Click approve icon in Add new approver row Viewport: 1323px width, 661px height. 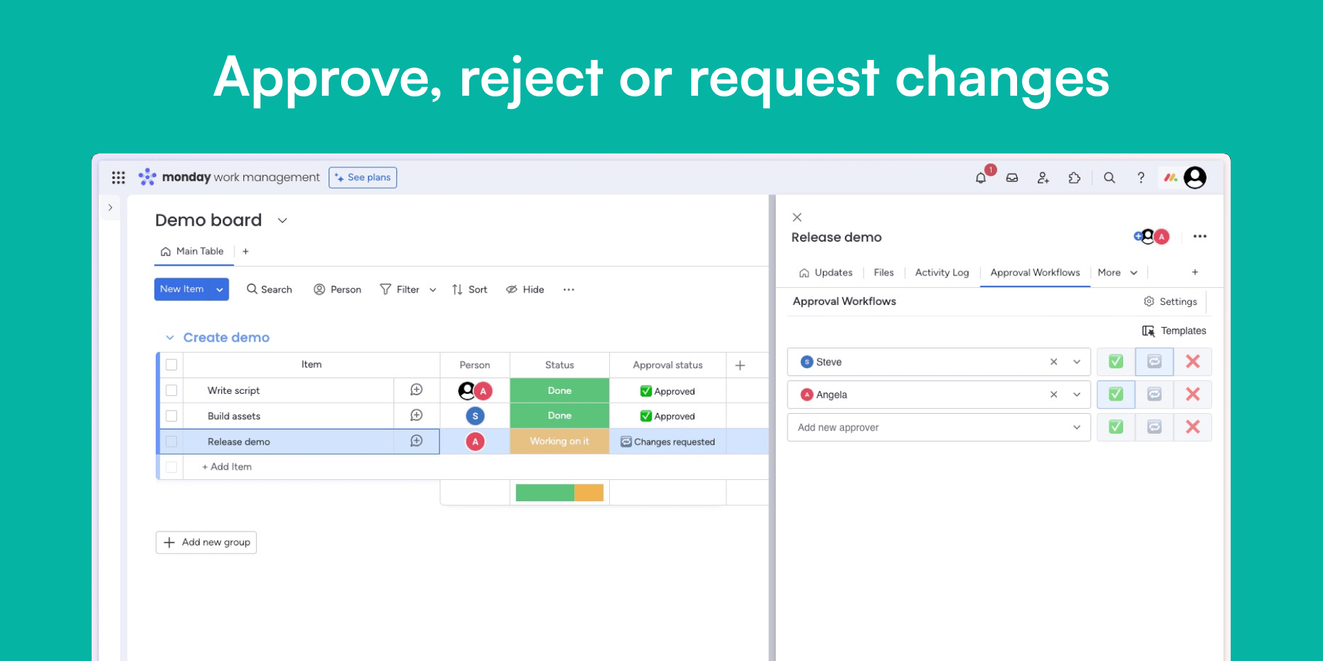point(1116,427)
